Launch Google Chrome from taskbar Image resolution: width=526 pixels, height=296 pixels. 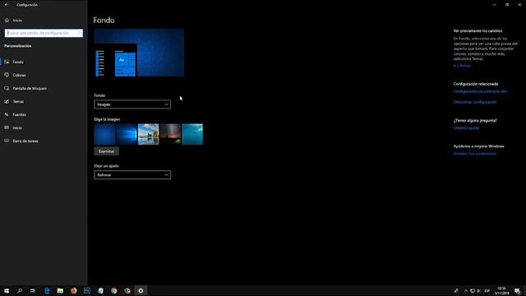(114, 290)
